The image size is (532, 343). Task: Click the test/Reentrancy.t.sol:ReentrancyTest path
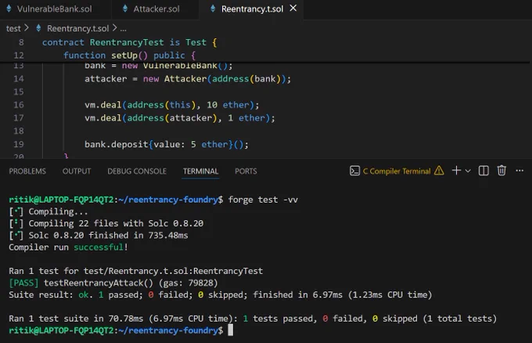[x=173, y=271]
